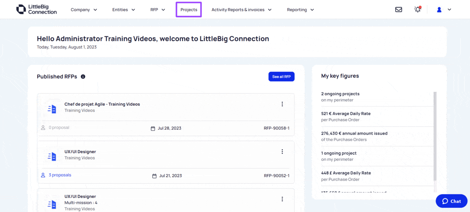The image size is (470, 212).
Task: Click the My key figures heading
Action: point(340,76)
